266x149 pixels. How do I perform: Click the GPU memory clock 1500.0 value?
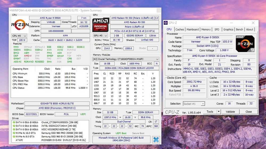128,48
